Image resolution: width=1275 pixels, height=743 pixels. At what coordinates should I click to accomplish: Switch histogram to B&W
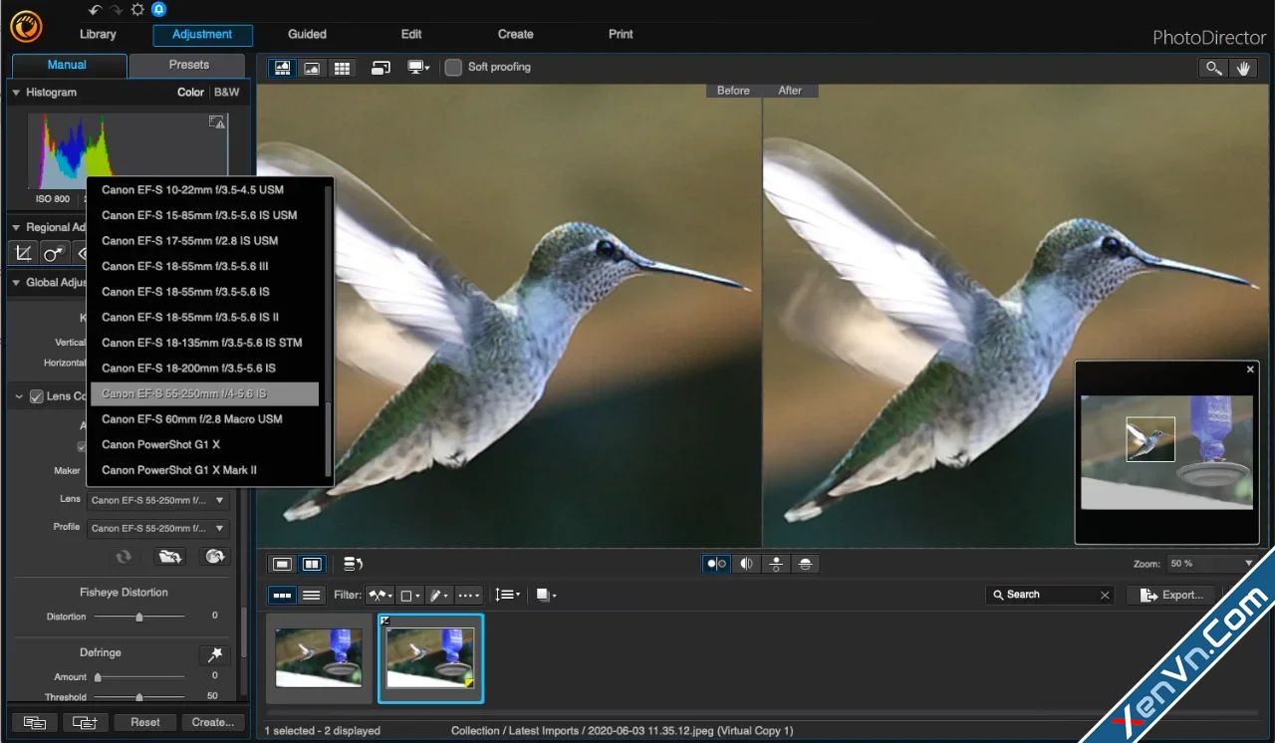(x=227, y=93)
